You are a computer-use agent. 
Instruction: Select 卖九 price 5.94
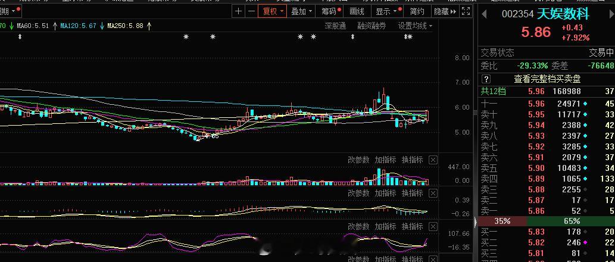[x=536, y=125]
